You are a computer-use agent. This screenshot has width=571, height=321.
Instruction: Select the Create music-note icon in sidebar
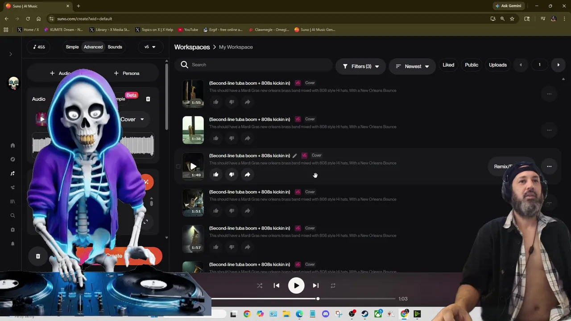12,173
